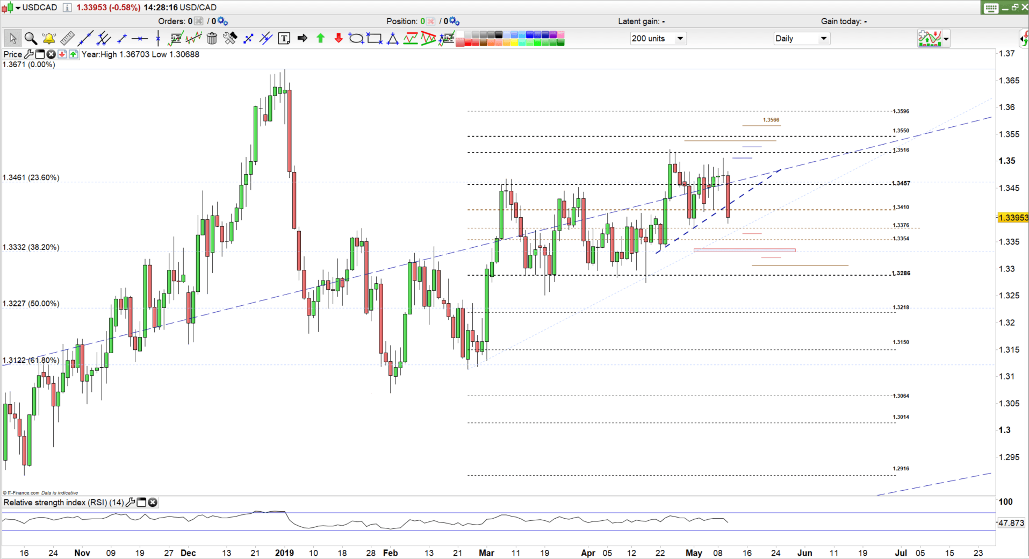Viewport: 1029px width, 559px height.
Task: Maximize the RSI panel window icon
Action: tap(142, 503)
